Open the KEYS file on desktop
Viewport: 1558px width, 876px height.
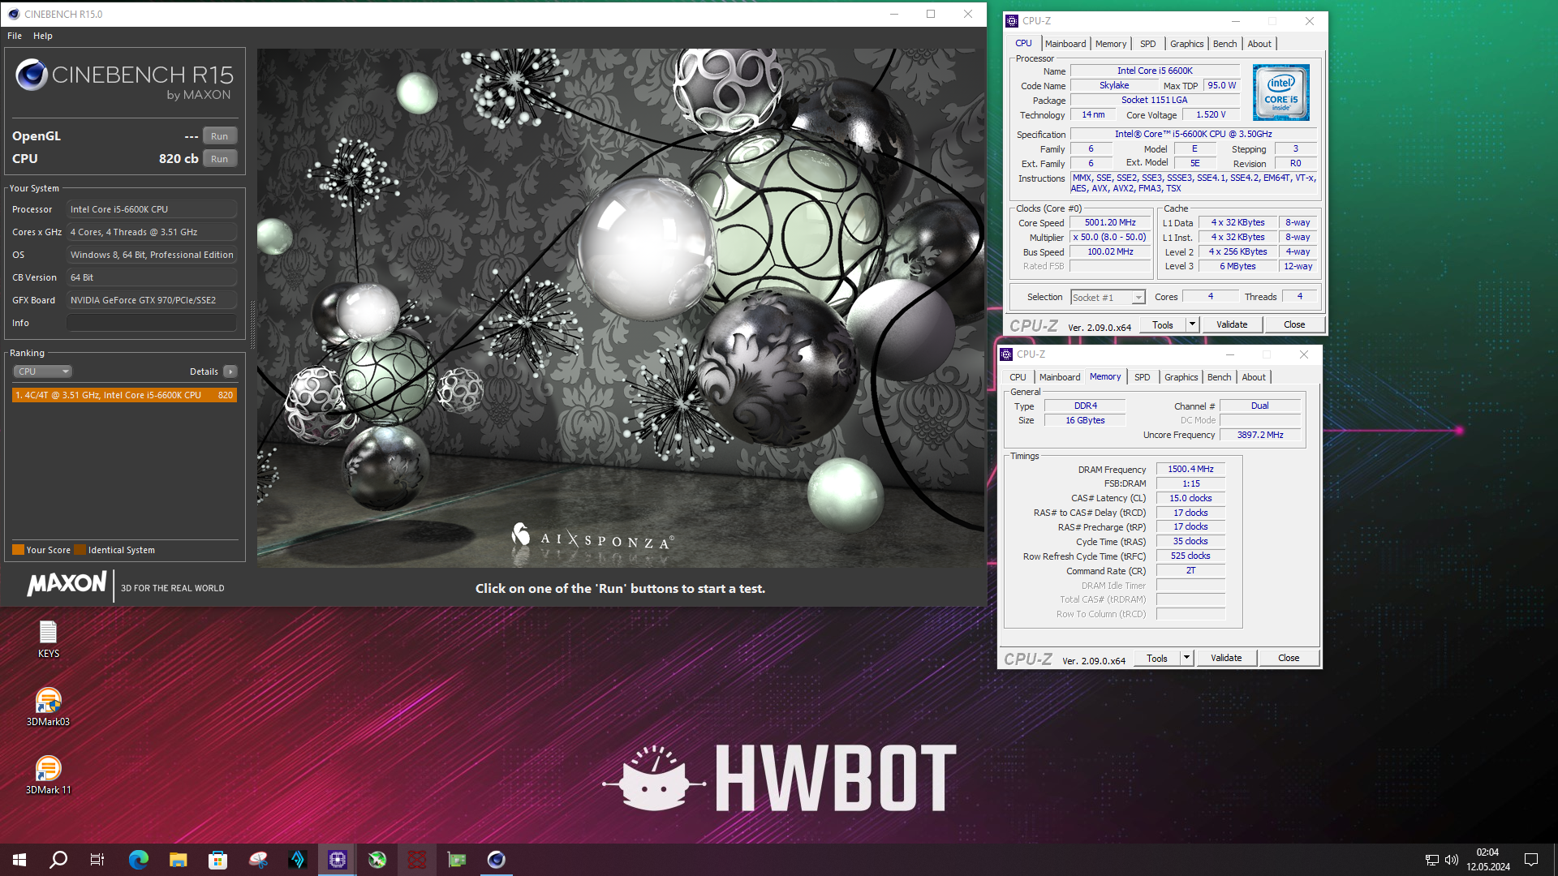pos(48,639)
